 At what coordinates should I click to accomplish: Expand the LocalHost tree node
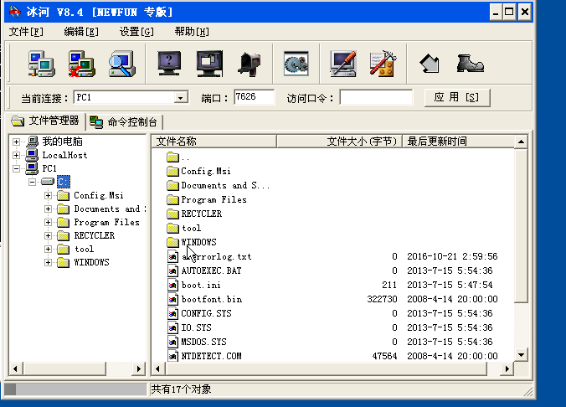pyautogui.click(x=16, y=155)
